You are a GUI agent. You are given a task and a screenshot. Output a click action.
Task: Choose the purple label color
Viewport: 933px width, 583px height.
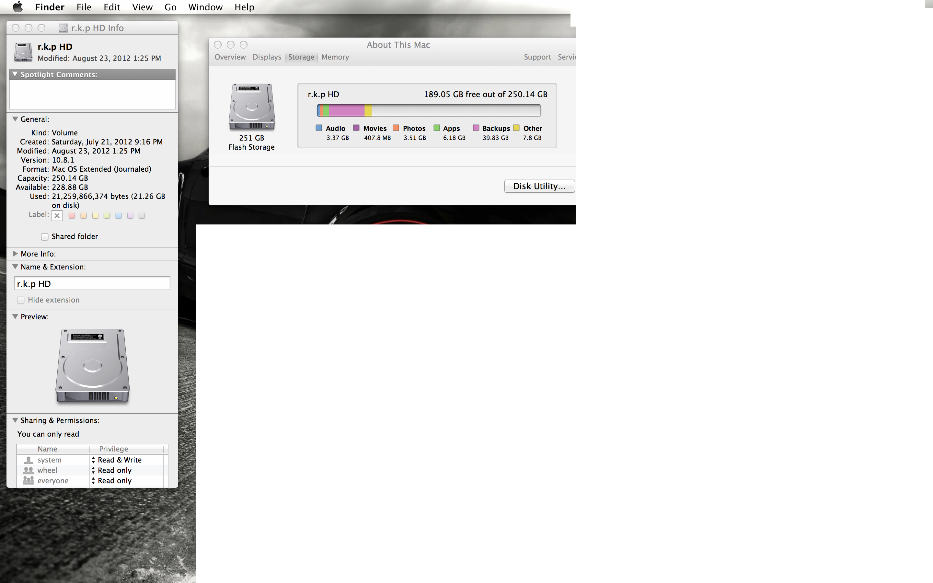(x=130, y=215)
